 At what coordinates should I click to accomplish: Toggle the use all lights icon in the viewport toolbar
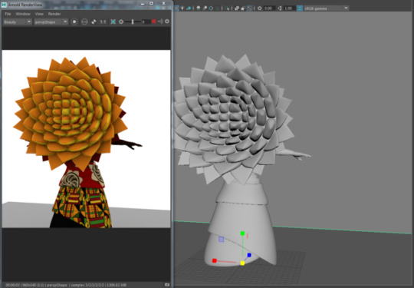[x=182, y=8]
